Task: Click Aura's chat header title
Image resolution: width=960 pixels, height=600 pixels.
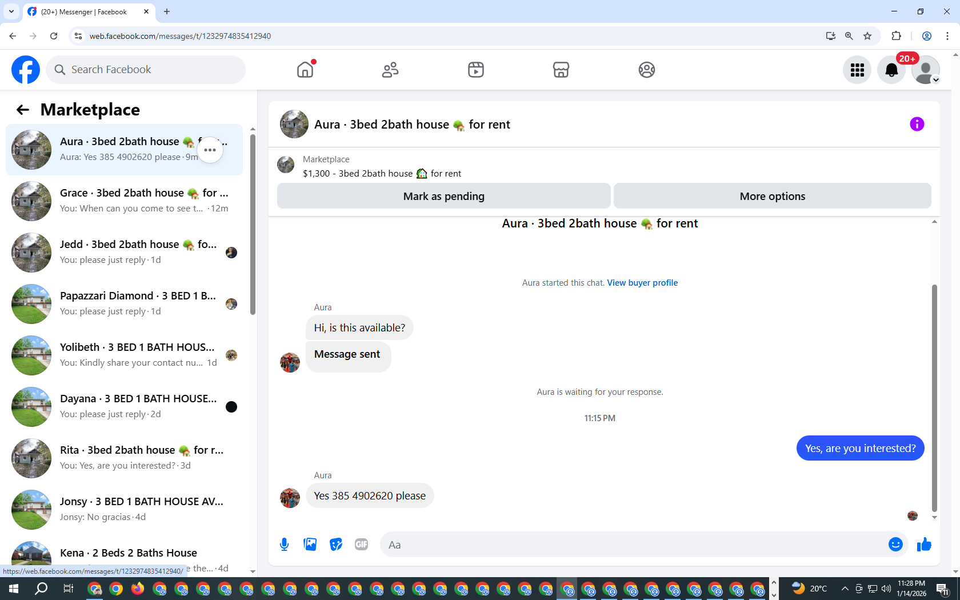Action: pos(412,125)
